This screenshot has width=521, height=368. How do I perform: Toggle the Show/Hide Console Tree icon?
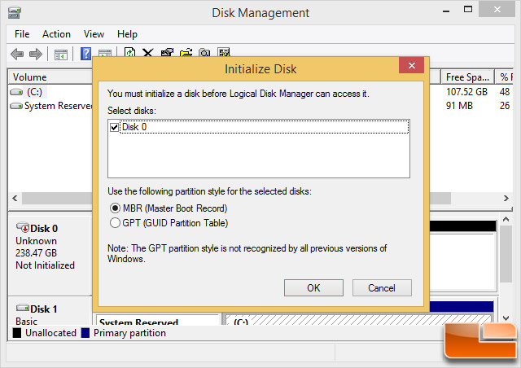click(x=61, y=55)
